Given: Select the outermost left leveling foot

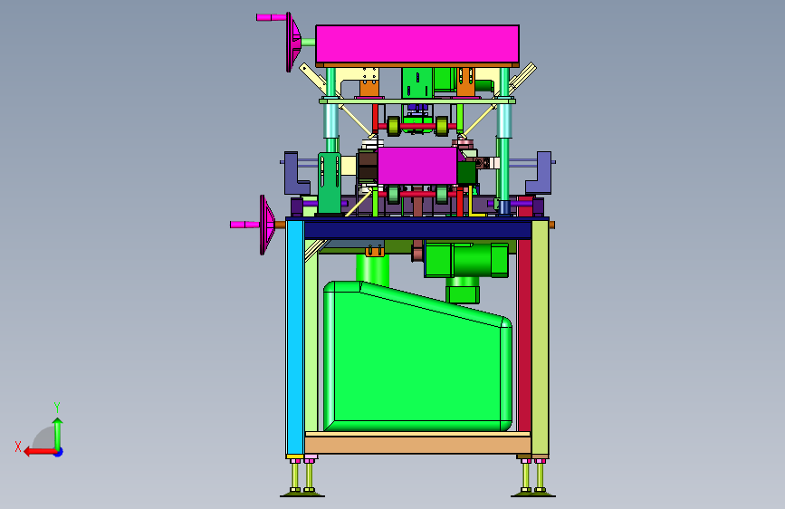Looking at the screenshot, I should pyautogui.click(x=295, y=478).
